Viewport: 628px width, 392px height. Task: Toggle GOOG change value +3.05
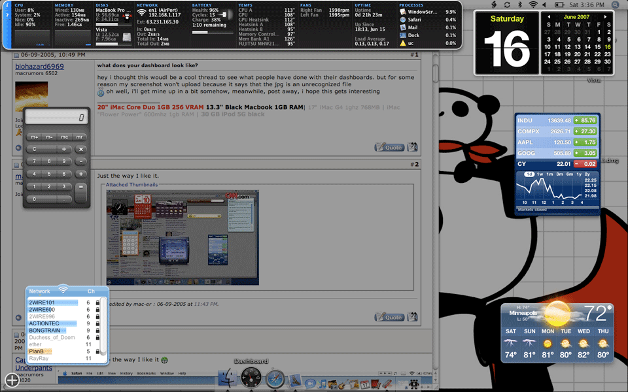tap(585, 153)
